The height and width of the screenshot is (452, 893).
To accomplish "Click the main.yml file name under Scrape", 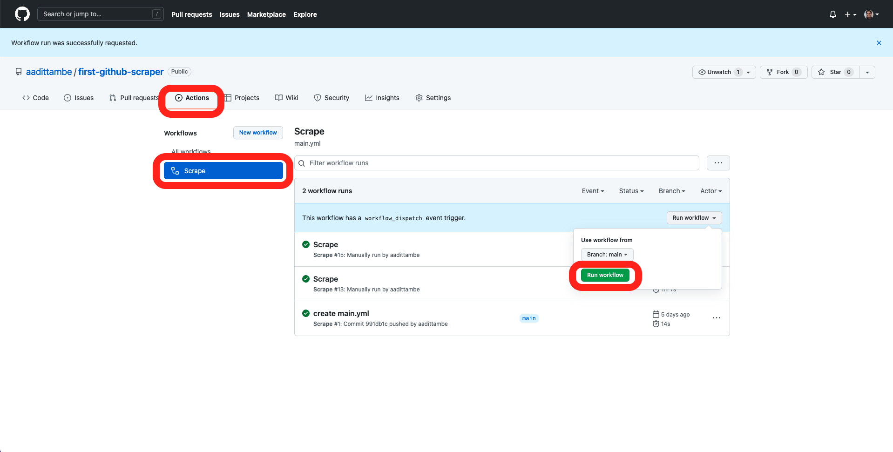I will pyautogui.click(x=307, y=143).
